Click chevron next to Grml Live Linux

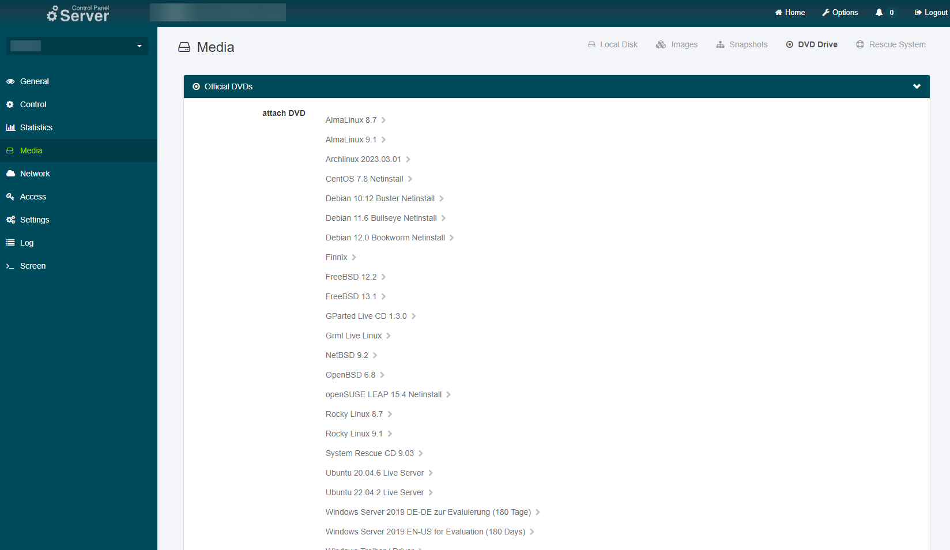tap(389, 336)
